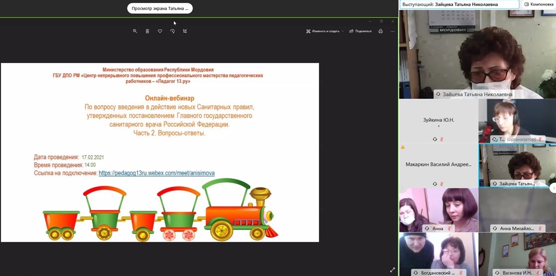Click the warning triangle on Макаркин tile
This screenshot has width=556, height=276.
click(x=403, y=147)
